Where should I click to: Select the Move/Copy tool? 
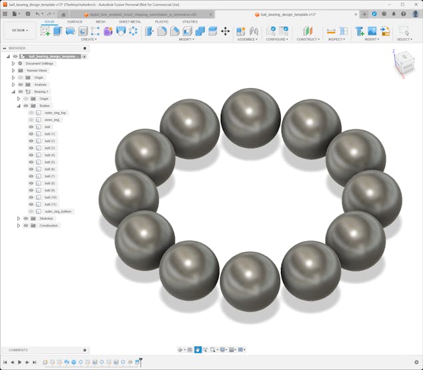225,31
